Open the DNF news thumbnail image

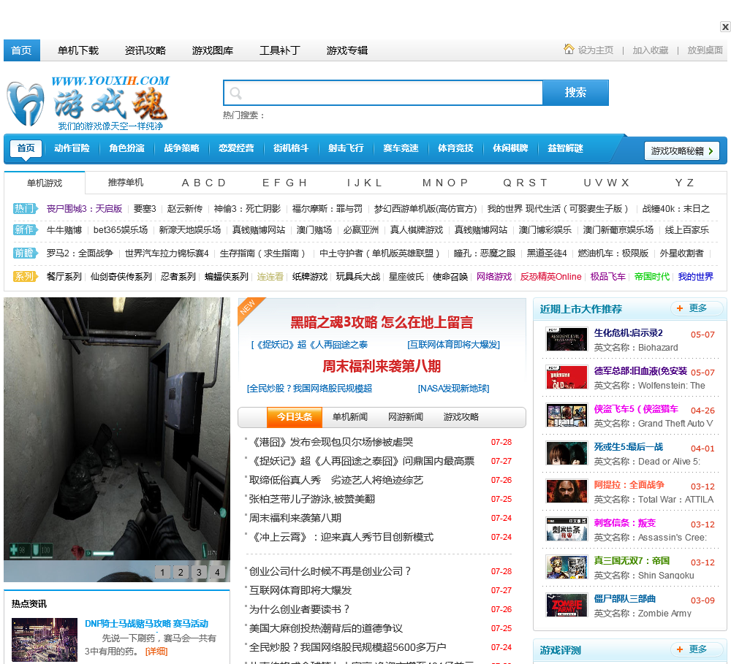point(45,640)
